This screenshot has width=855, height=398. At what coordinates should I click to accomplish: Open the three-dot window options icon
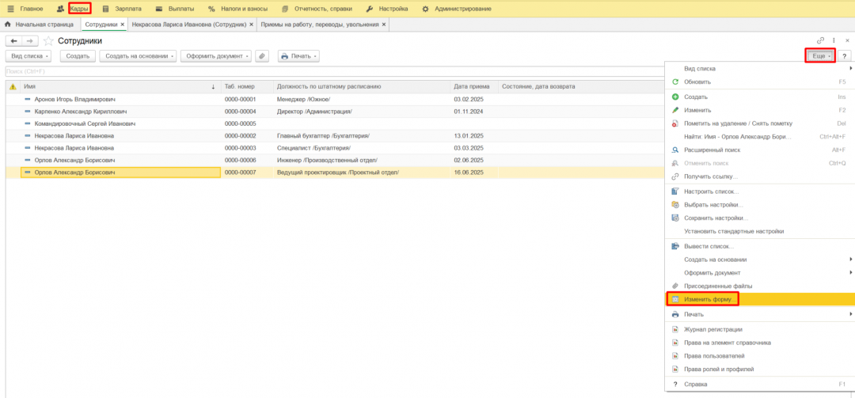tap(834, 40)
